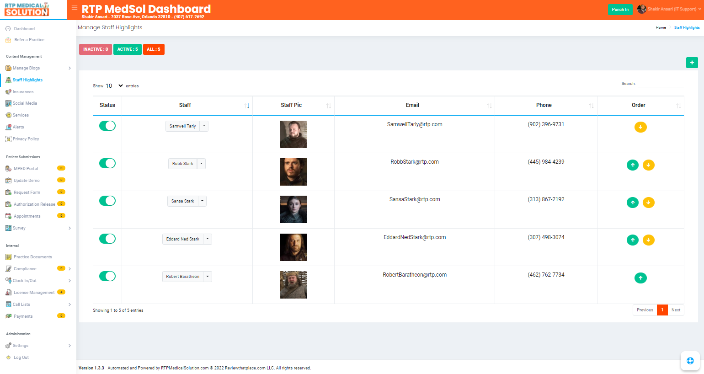Open the Shakir Ansari user menu

click(x=669, y=9)
